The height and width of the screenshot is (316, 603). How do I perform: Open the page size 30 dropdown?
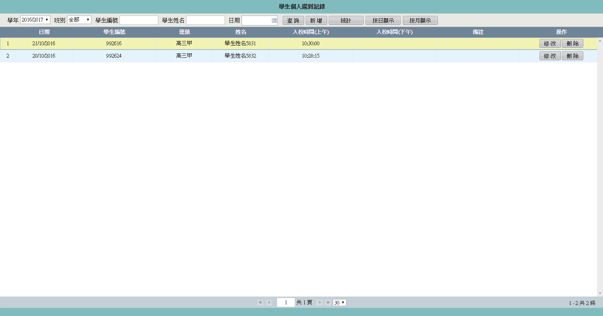(x=339, y=303)
